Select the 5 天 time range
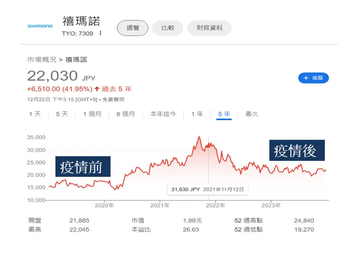The width and height of the screenshot is (353, 257). pyautogui.click(x=62, y=114)
